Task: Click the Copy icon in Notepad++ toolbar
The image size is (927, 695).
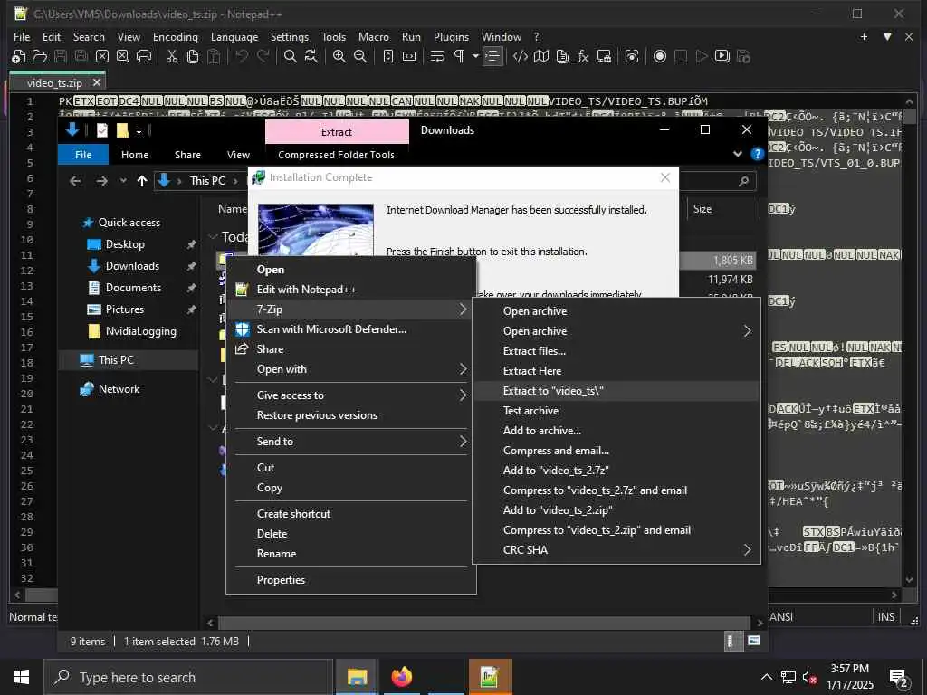Action: (x=193, y=57)
